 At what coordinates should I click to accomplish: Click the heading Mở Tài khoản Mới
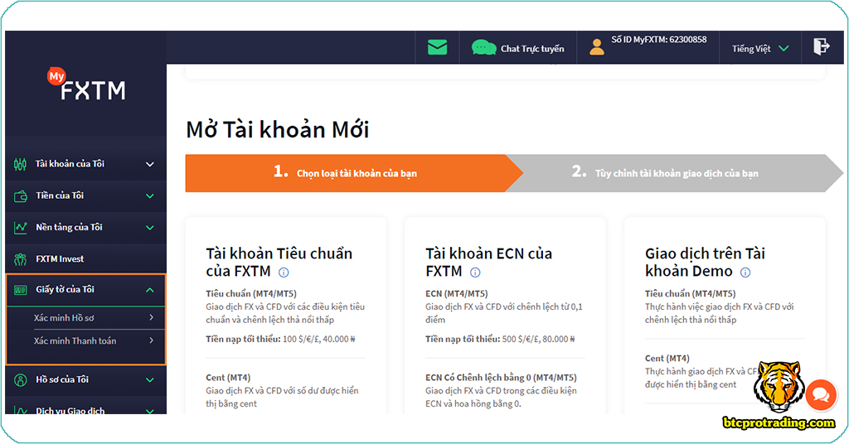point(278,130)
